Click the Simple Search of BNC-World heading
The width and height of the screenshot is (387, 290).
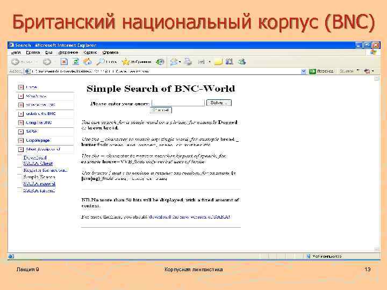[x=161, y=89]
